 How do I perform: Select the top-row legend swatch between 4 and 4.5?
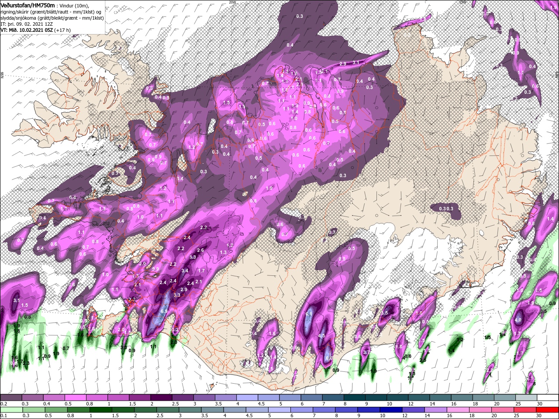click(x=246, y=398)
